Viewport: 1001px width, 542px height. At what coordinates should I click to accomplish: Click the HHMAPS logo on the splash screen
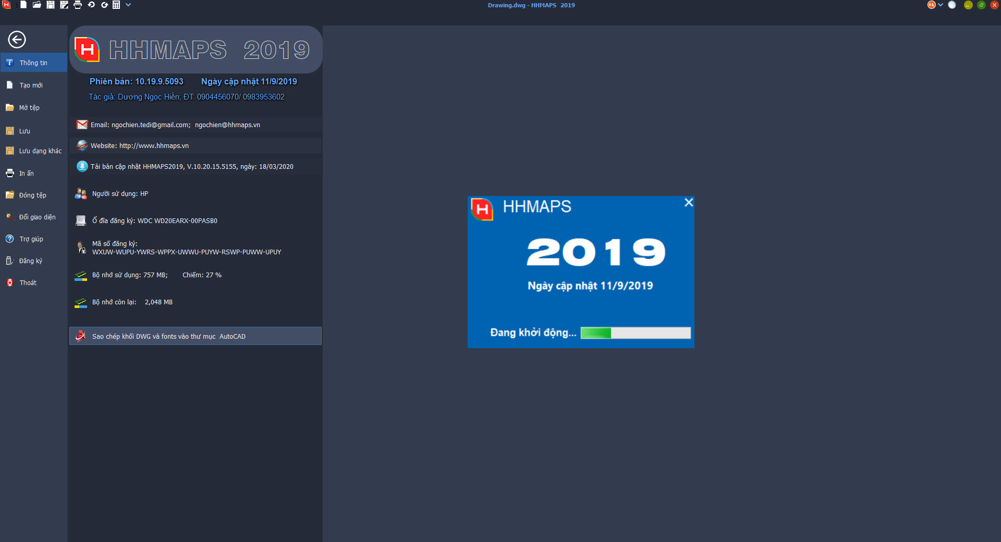(x=482, y=209)
